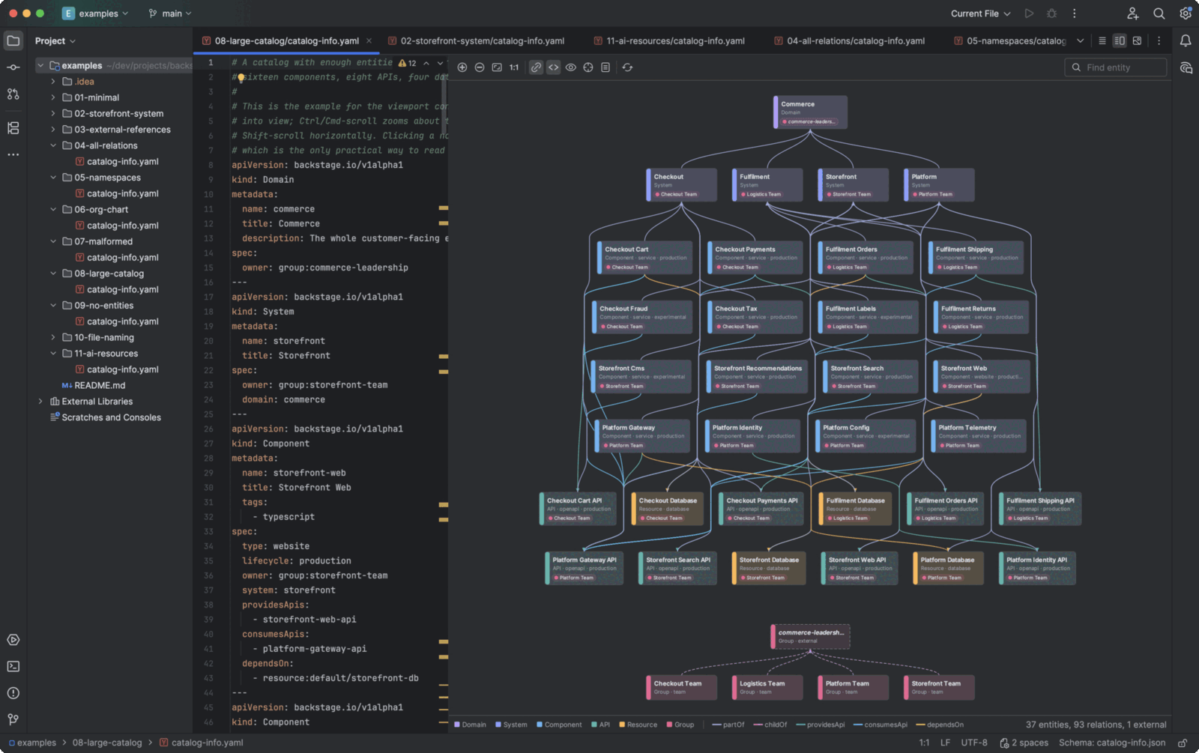Focus the Find entity search field
Viewport: 1199px width, 753px height.
[1116, 67]
